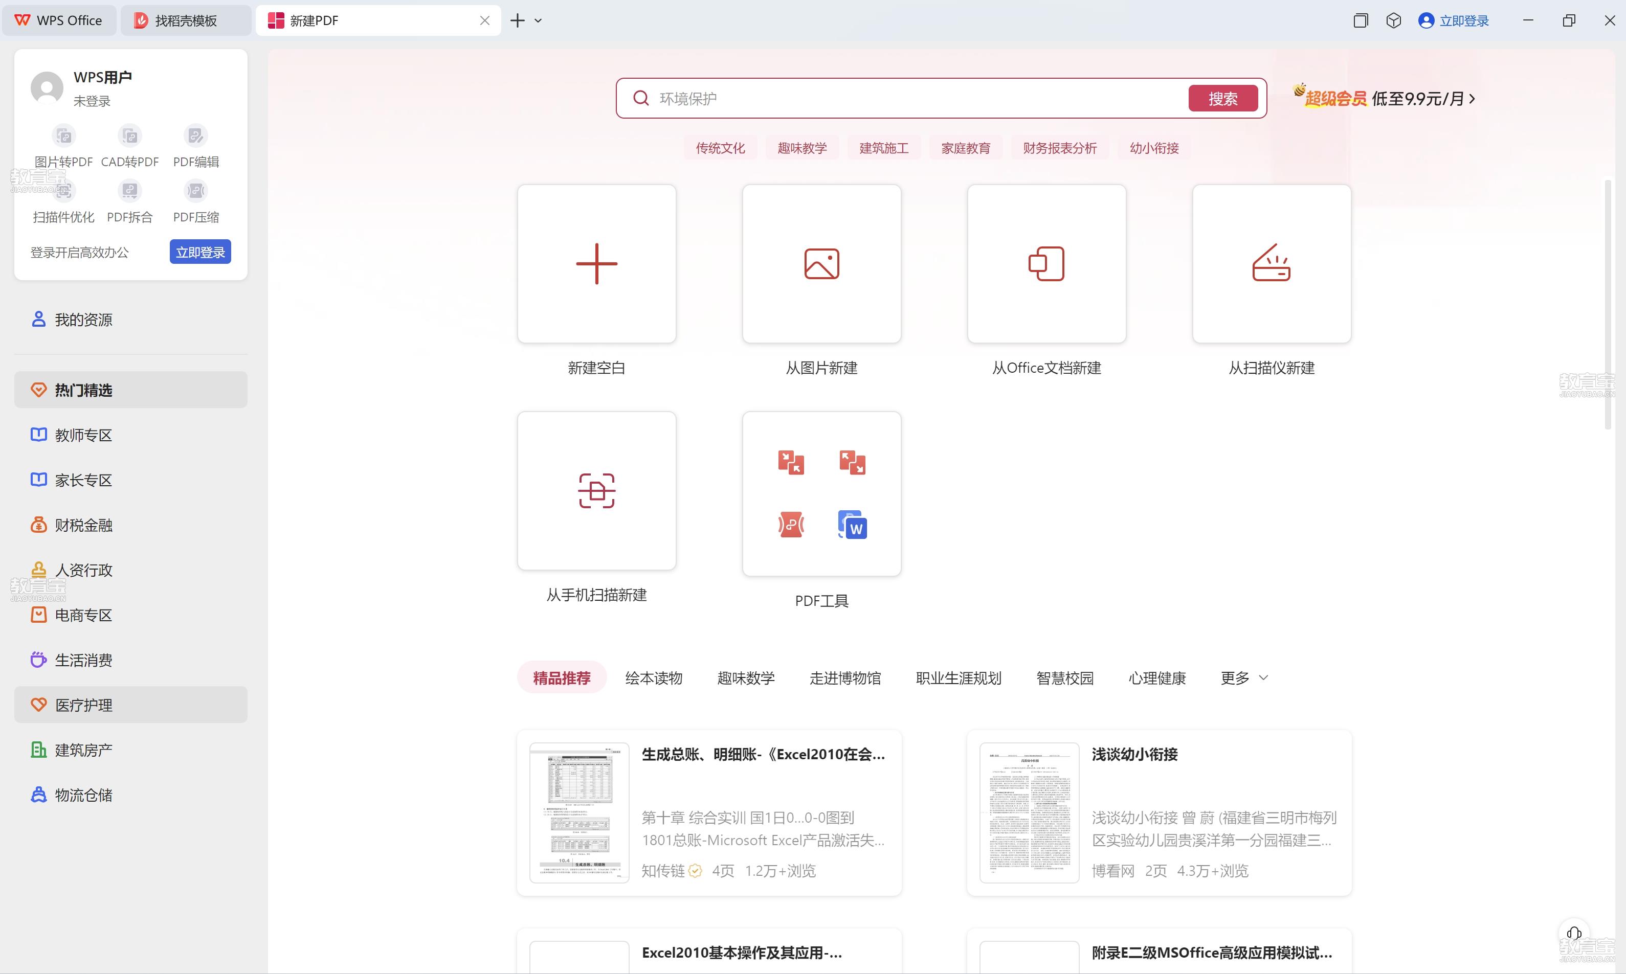Screen dimensions: 1626x974
Task: Open a new tab with plus icon
Action: click(517, 20)
